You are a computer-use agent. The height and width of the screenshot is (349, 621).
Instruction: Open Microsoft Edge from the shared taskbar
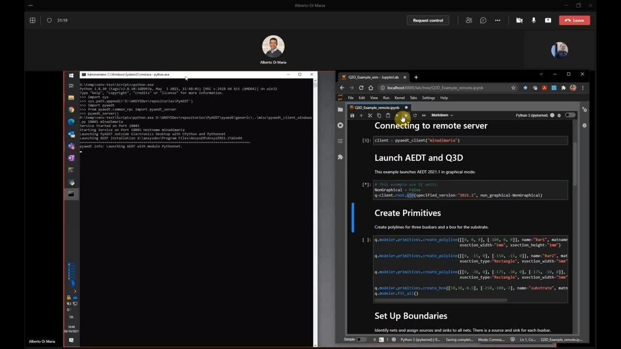tap(71, 122)
